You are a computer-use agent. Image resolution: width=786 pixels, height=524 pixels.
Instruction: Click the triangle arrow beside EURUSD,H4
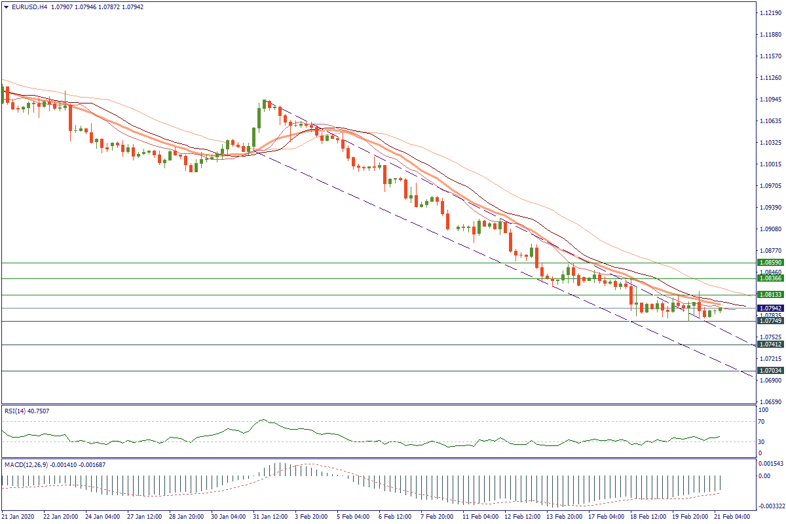pos(7,7)
